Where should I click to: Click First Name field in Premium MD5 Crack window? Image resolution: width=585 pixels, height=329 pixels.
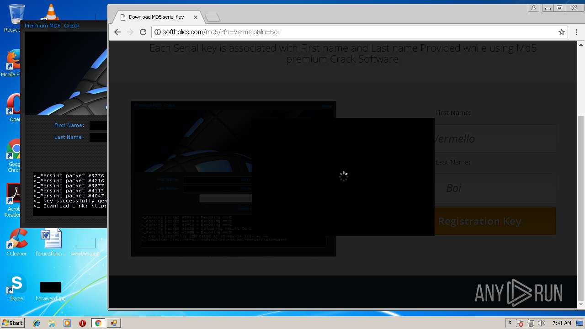point(98,126)
